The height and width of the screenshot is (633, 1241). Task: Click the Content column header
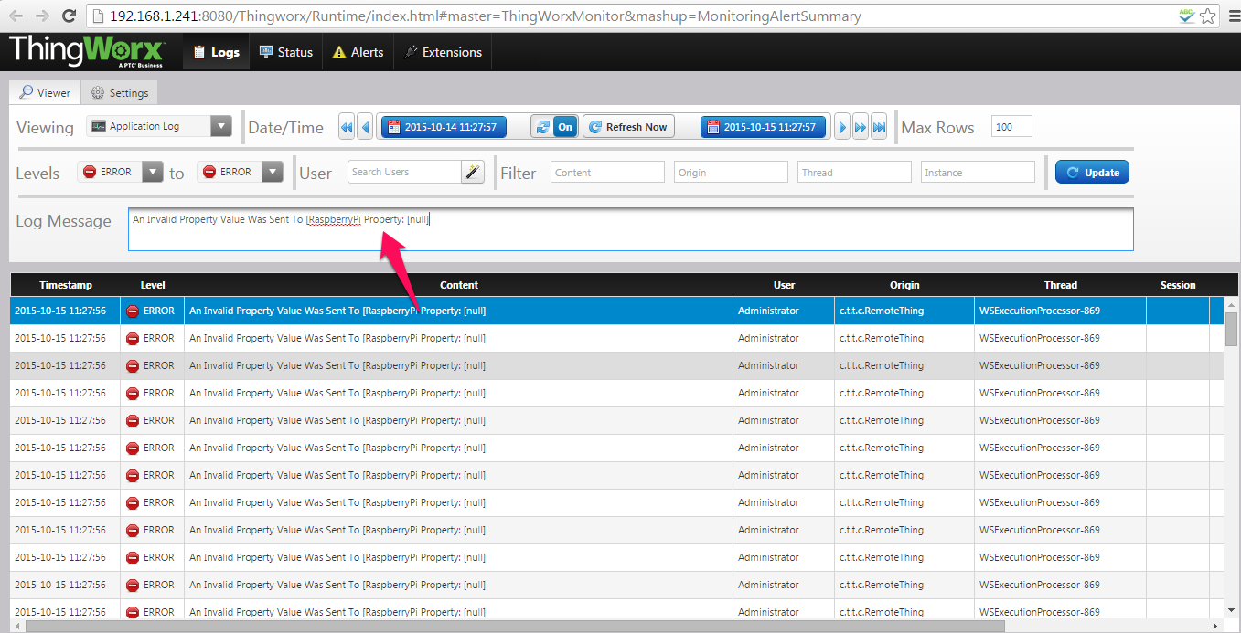[459, 285]
